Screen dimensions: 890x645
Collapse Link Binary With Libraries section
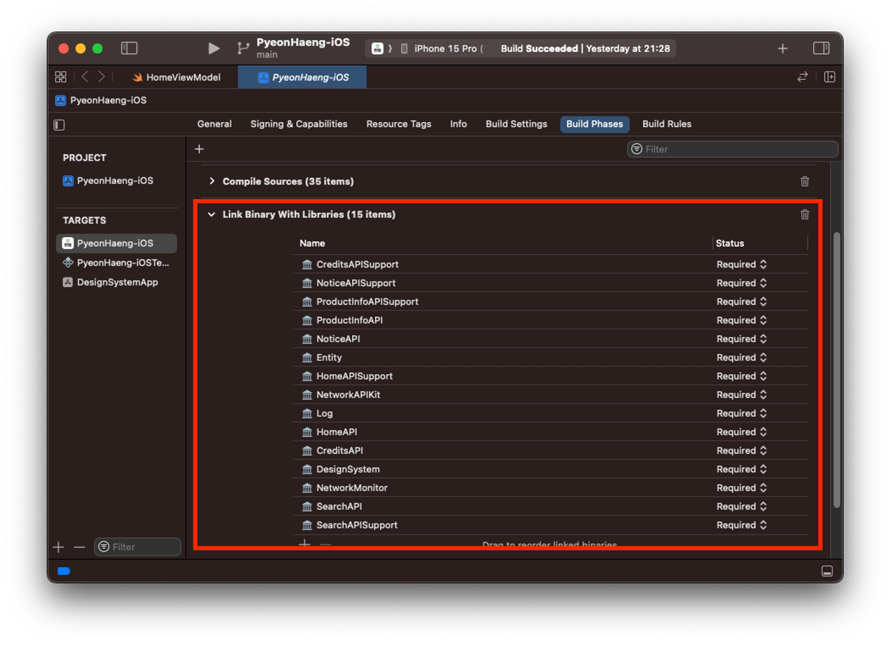pos(212,215)
